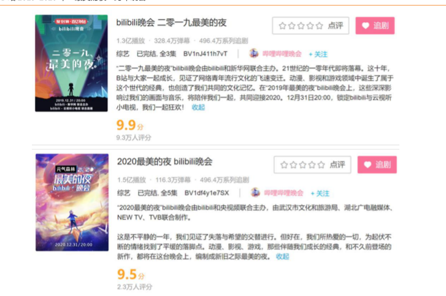Select the third star for 2020最美的夜
The image size is (446, 296).
pyautogui.click(x=302, y=165)
